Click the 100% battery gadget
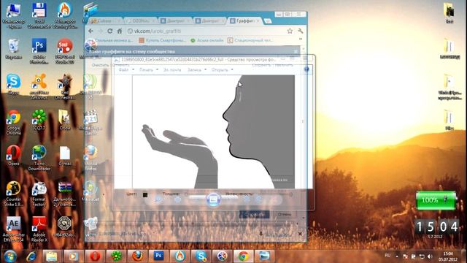The height and width of the screenshot is (263, 467). [436, 200]
